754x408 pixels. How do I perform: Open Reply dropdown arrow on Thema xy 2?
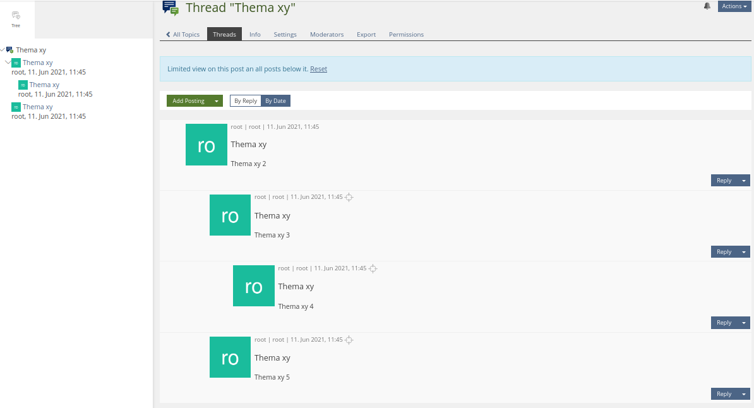(x=743, y=181)
